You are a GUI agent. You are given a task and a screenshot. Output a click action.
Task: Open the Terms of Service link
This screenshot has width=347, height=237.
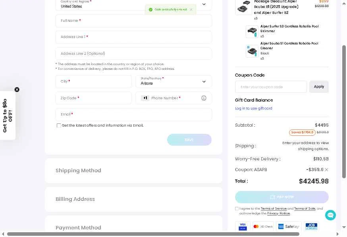point(274,208)
